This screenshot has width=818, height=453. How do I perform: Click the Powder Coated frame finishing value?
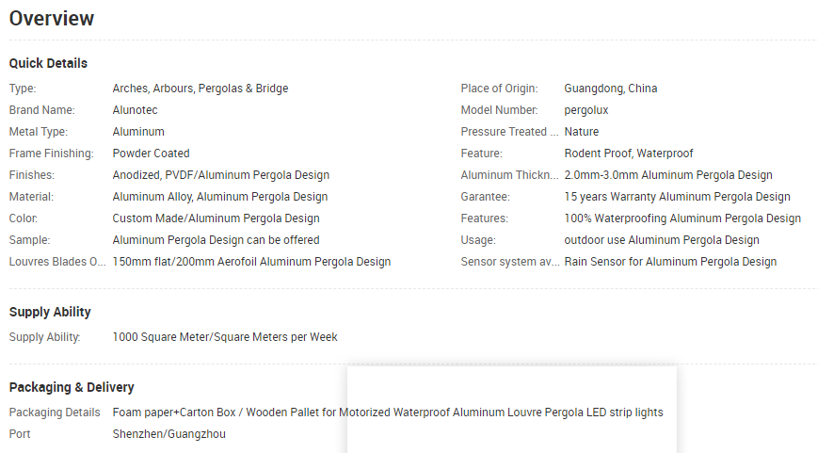coord(152,154)
